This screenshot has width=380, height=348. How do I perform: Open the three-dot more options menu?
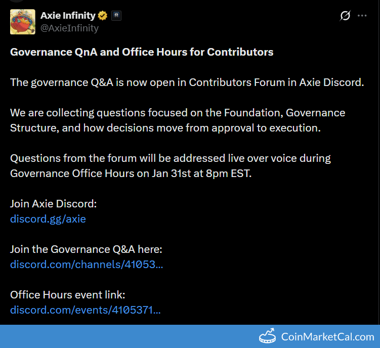362,16
